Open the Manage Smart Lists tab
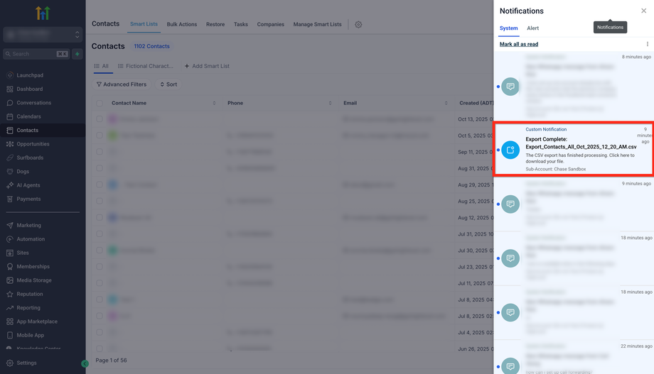This screenshot has width=654, height=374. [317, 25]
